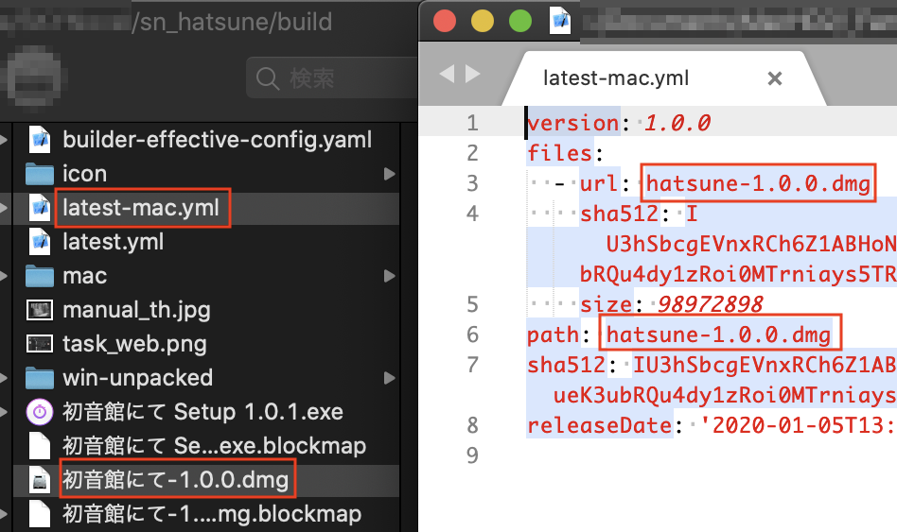Expand the mac folder column arrow
The image size is (897, 532).
390,276
